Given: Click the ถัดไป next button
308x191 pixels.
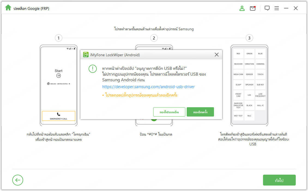Looking at the screenshot, I should pyautogui.click(x=279, y=180).
